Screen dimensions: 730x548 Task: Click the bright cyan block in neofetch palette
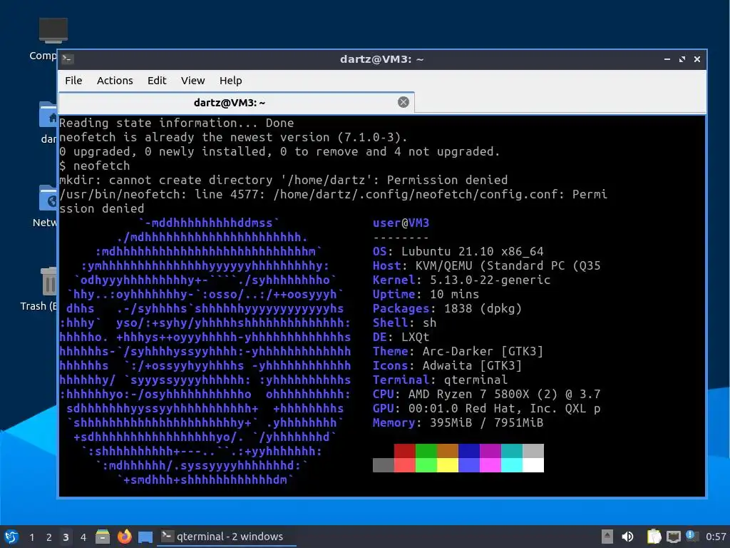click(512, 465)
